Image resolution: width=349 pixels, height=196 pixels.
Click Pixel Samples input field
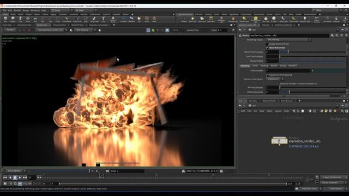click(x=288, y=70)
